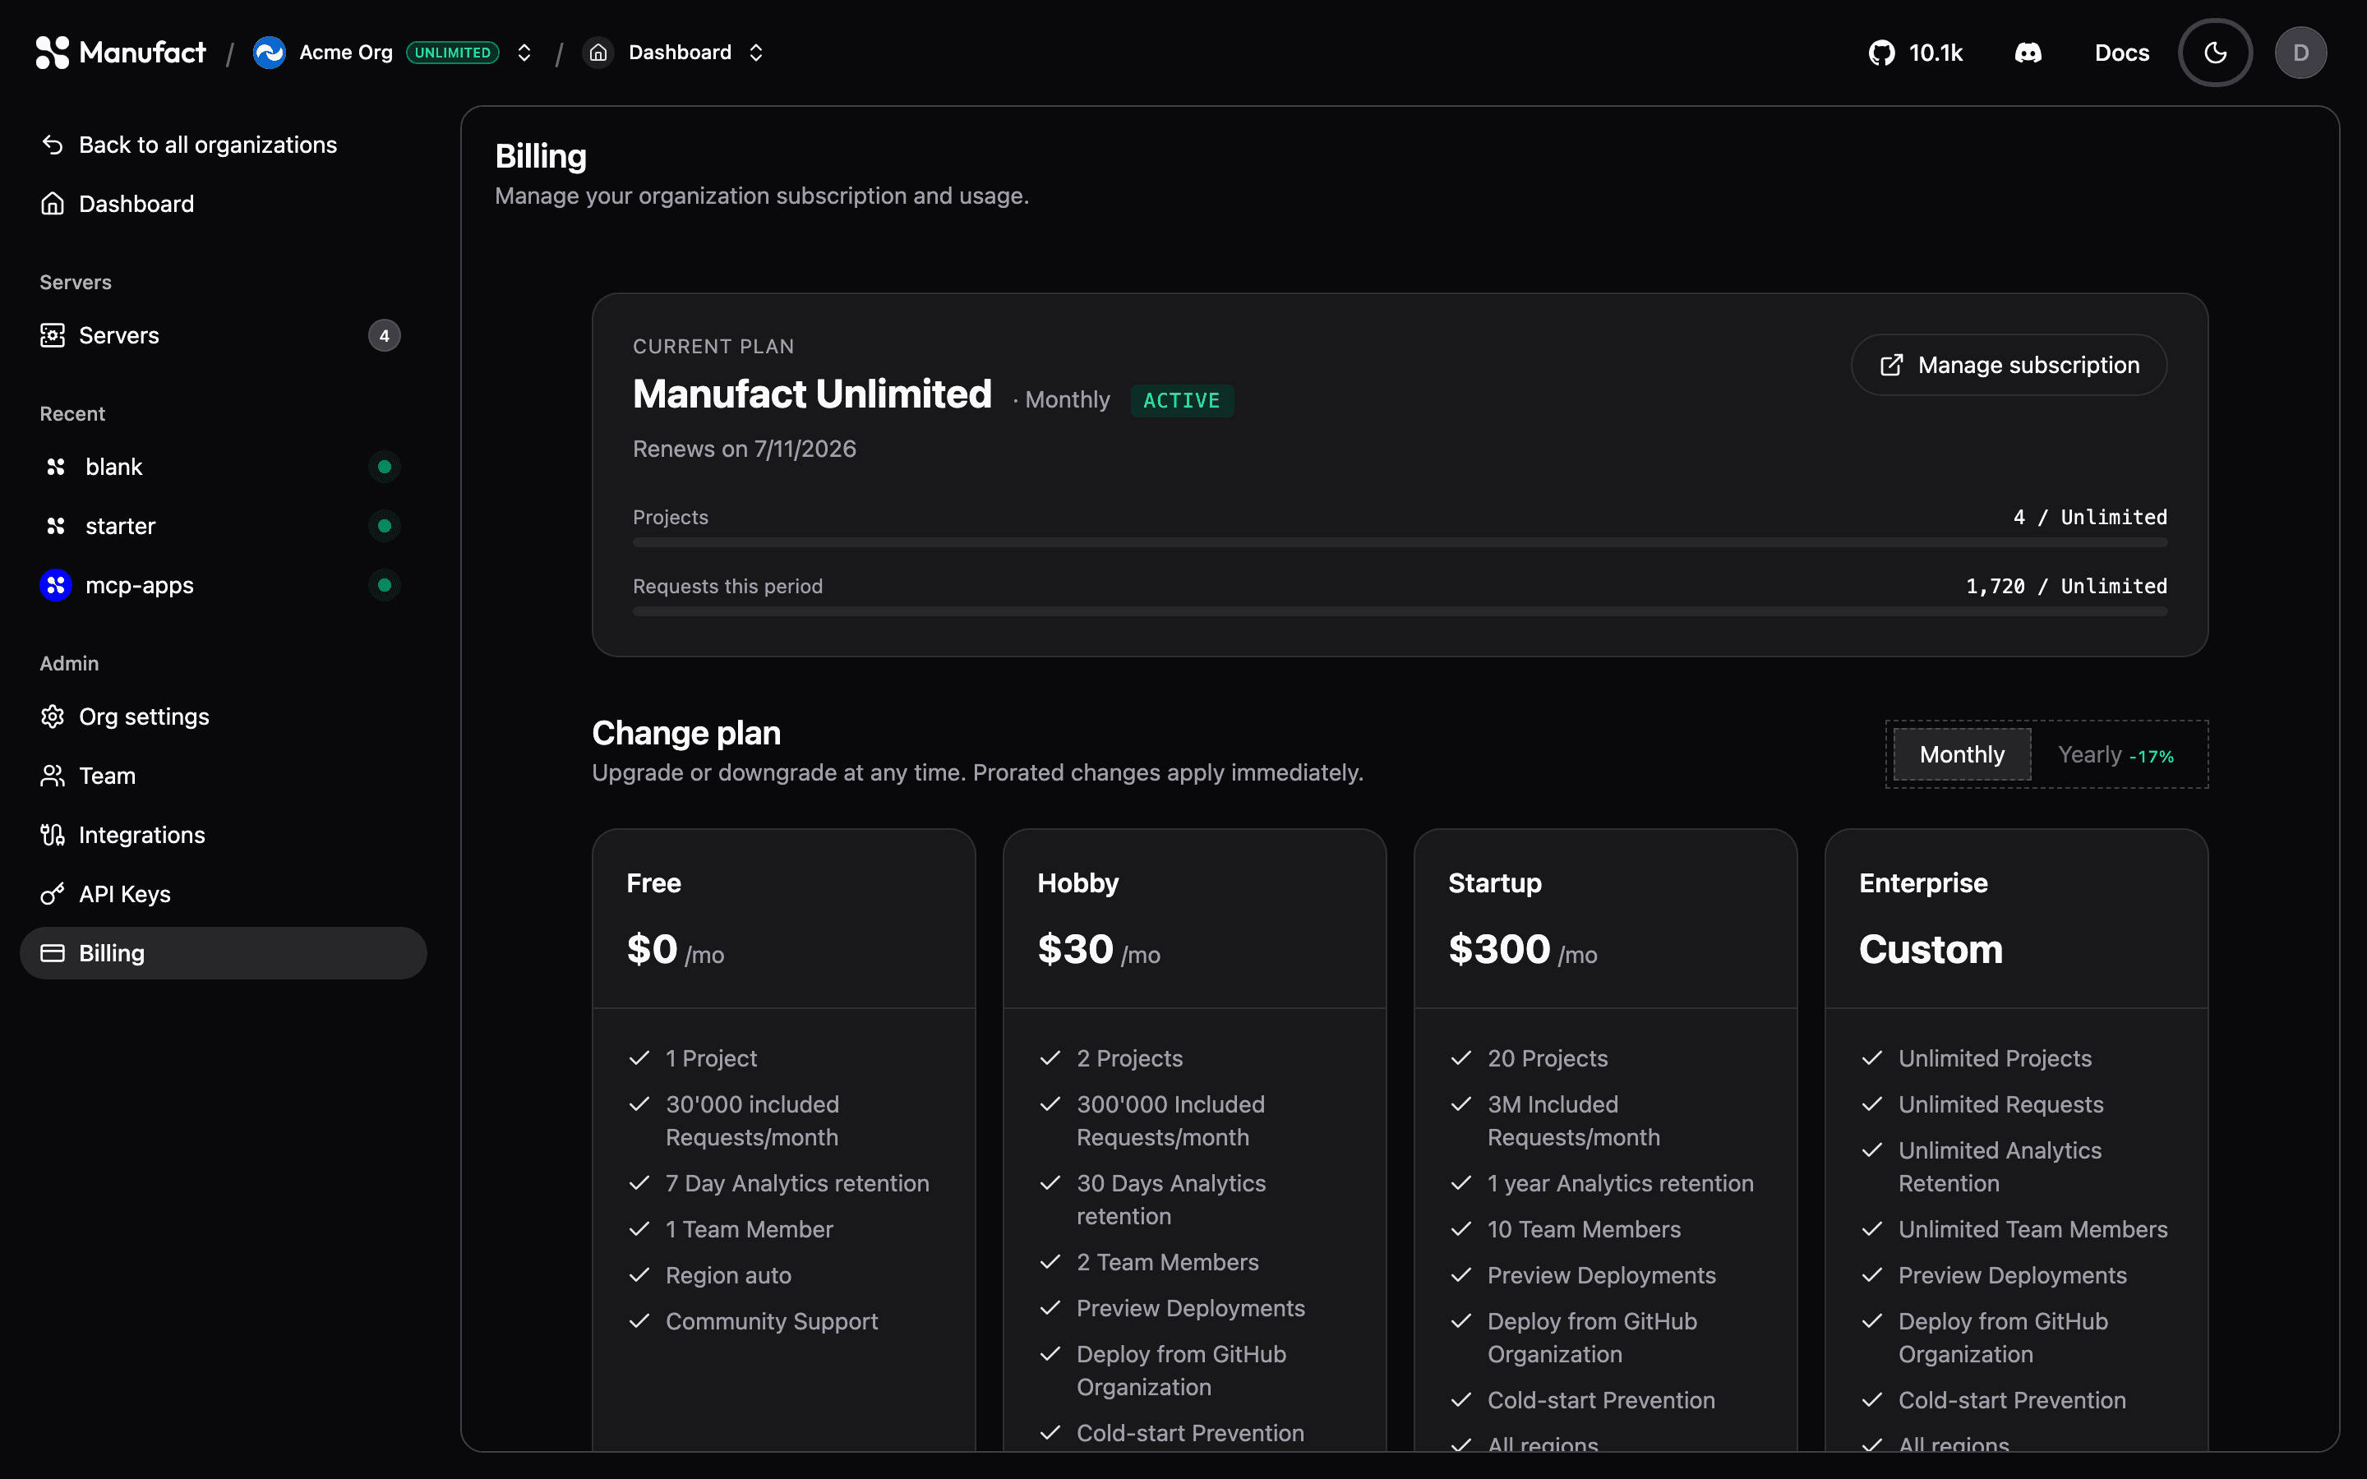Click the Servers count badge 4
Viewport: 2367px width, 1479px height.
point(385,335)
